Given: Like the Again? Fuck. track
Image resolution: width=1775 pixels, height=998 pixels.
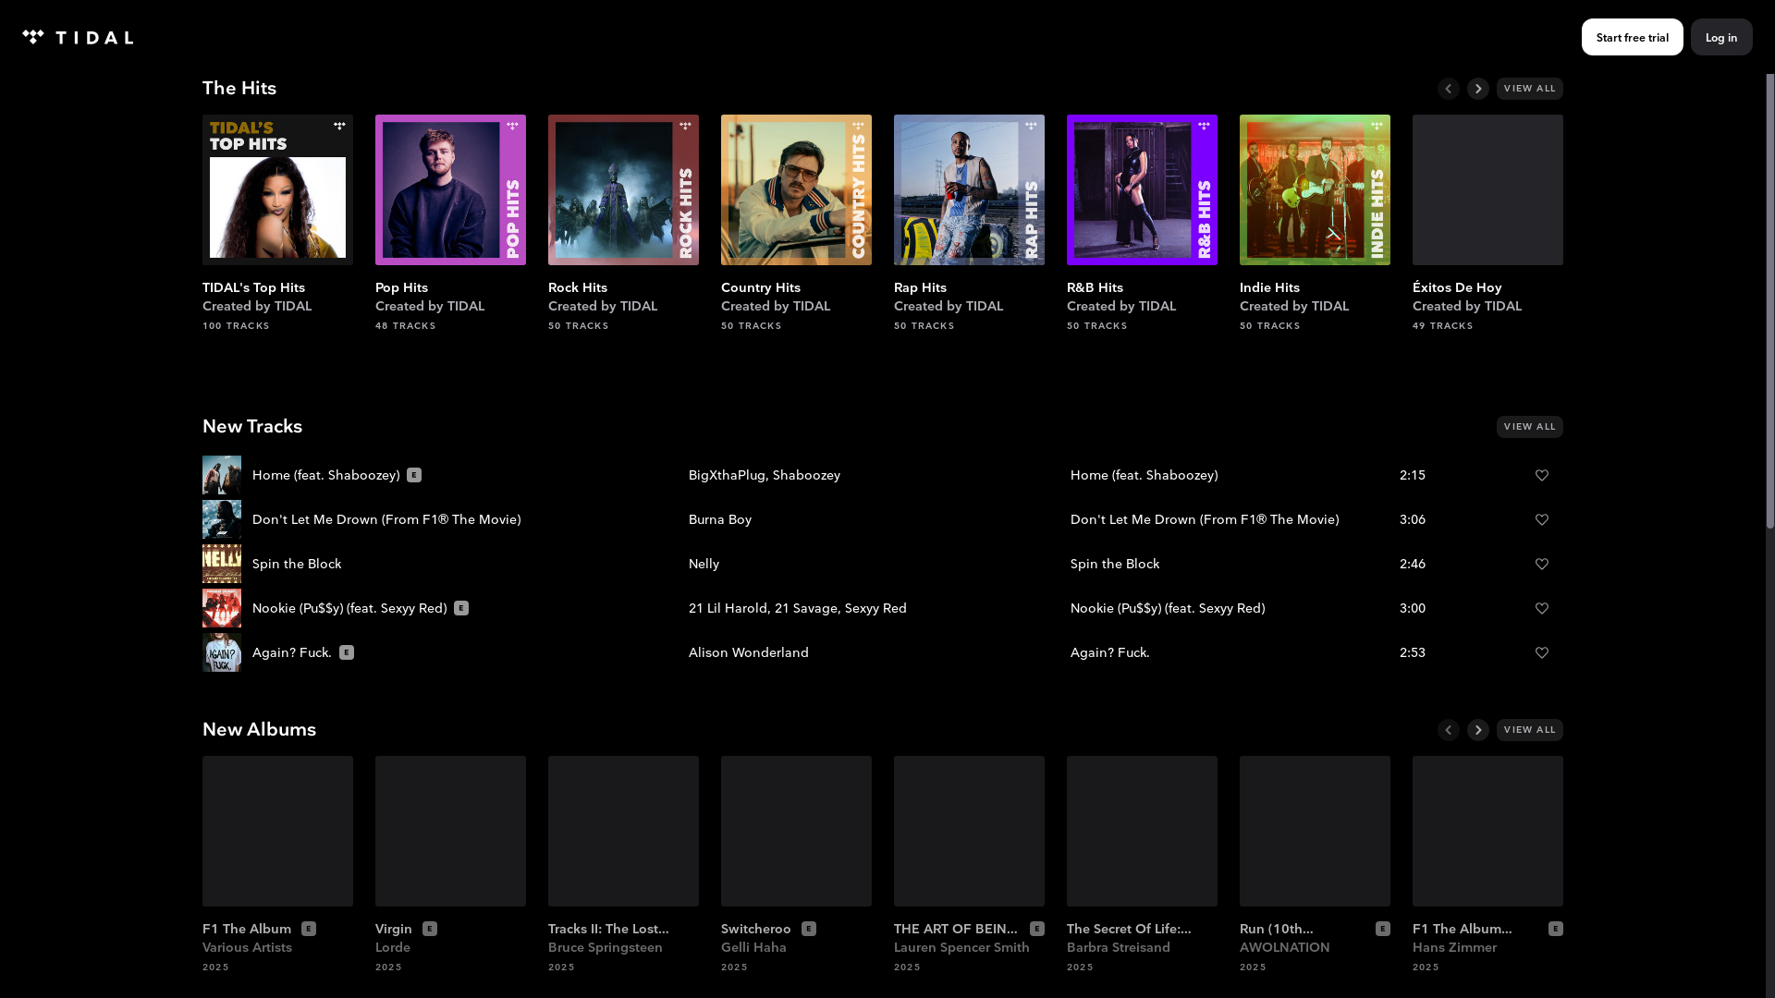Looking at the screenshot, I should tap(1542, 652).
